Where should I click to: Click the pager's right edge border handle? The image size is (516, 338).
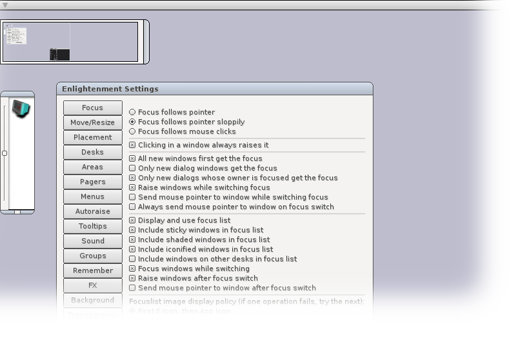click(x=146, y=42)
